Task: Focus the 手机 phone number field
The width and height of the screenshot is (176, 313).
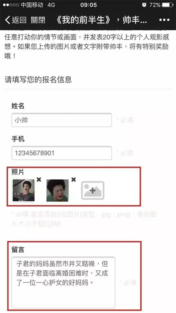Action: tap(62, 153)
